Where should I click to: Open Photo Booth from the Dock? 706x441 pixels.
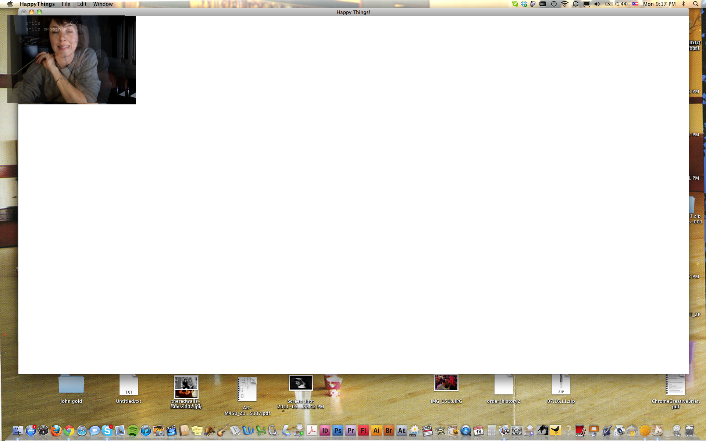[x=581, y=430]
